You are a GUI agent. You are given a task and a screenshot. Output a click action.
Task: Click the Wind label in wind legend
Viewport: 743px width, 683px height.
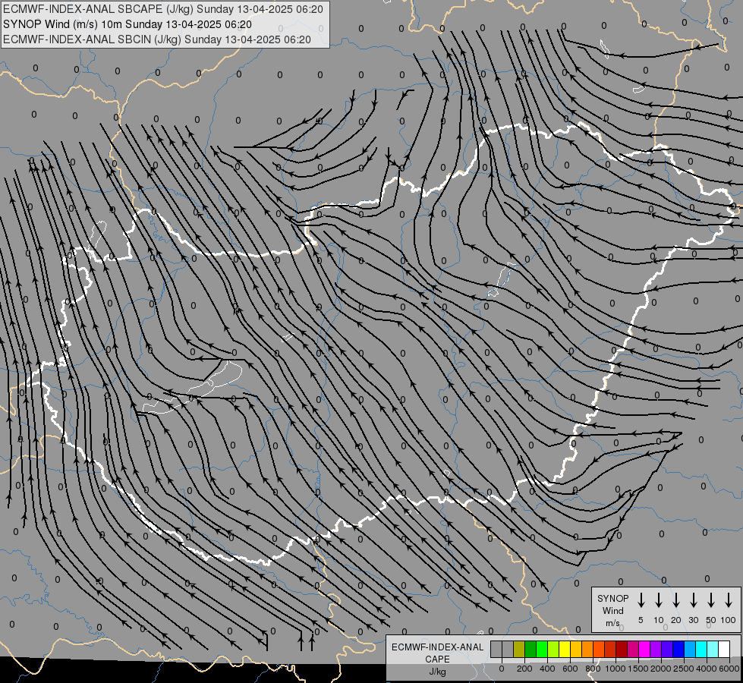[x=612, y=610]
